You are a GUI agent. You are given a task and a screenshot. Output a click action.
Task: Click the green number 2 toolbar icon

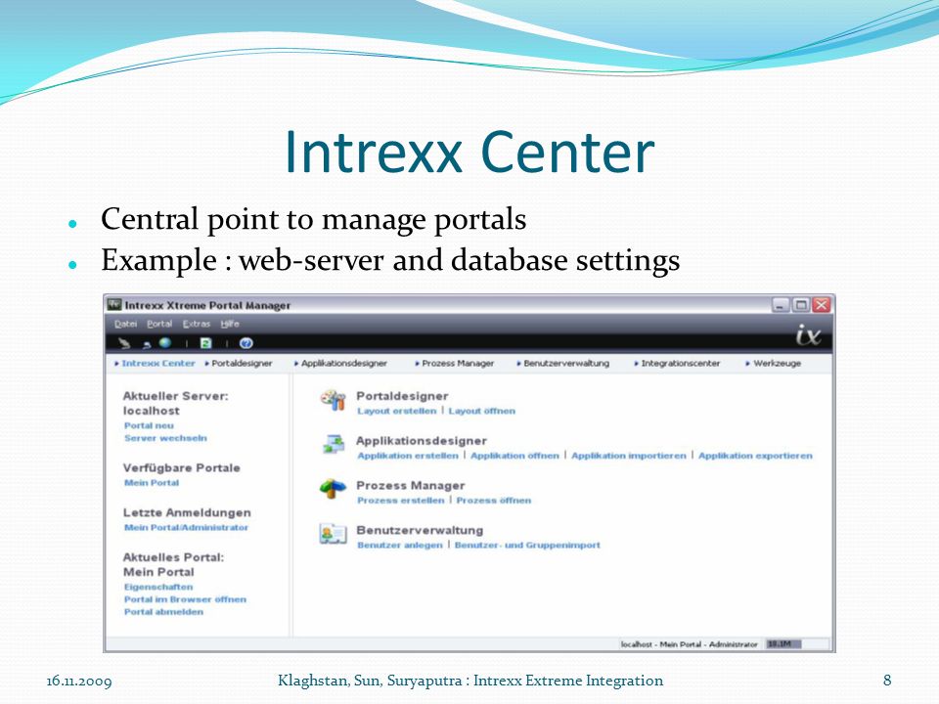(x=206, y=343)
